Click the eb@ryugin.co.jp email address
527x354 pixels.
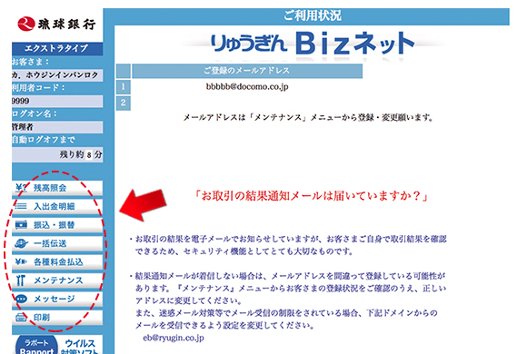click(174, 338)
